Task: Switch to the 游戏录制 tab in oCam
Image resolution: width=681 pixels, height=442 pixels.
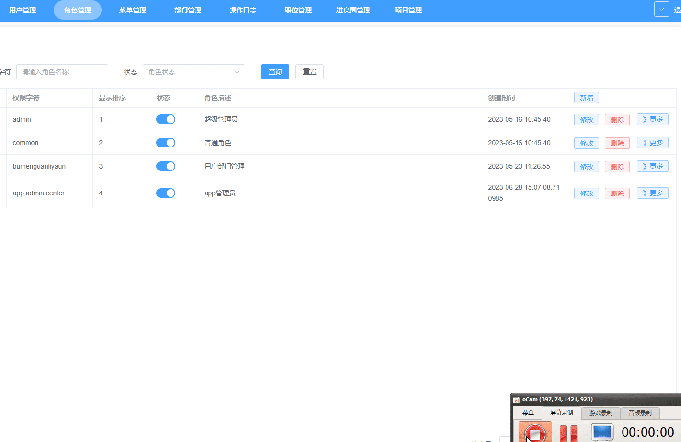Action: (x=601, y=413)
